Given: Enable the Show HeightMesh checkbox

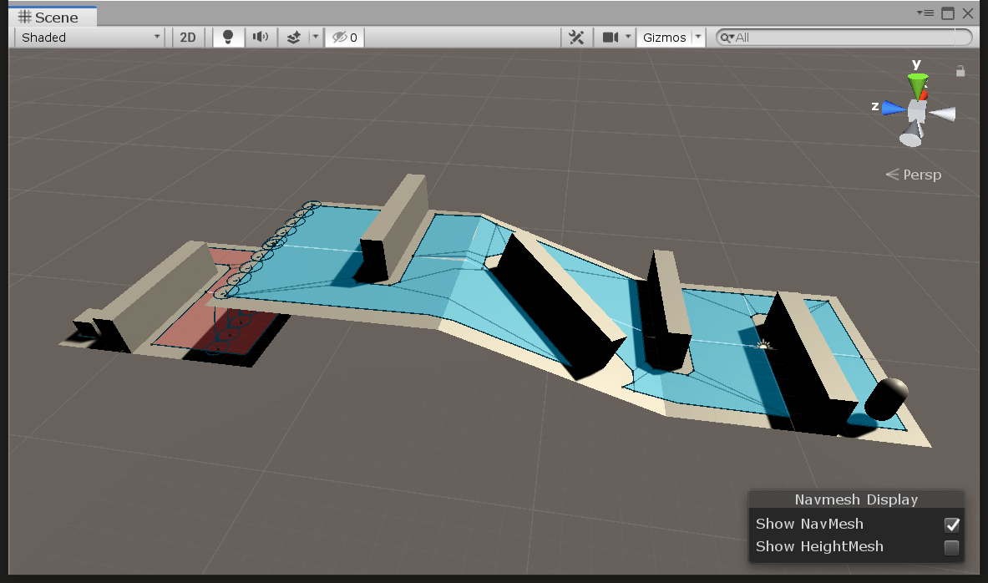Looking at the screenshot, I should (x=951, y=547).
